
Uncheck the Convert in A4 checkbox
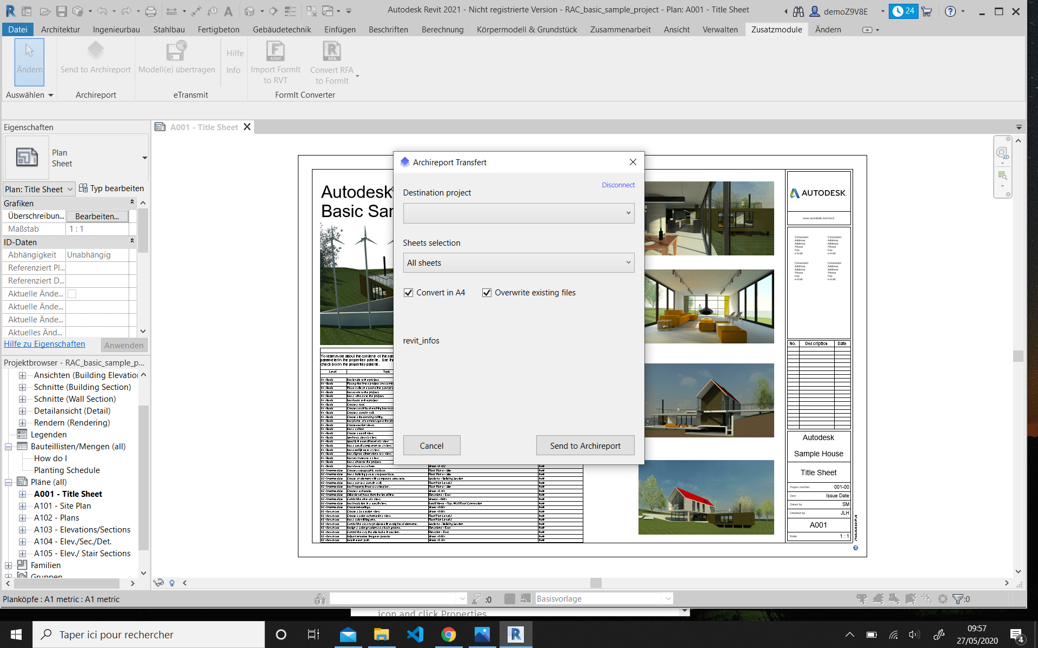pyautogui.click(x=409, y=293)
